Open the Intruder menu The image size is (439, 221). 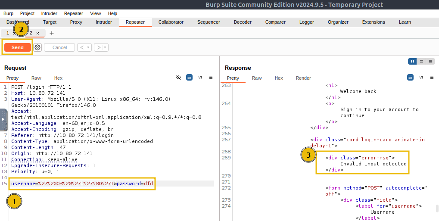(x=49, y=13)
